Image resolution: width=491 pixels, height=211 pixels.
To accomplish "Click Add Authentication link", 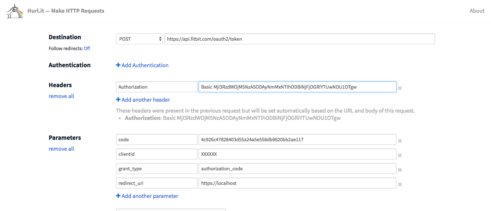I will [142, 65].
